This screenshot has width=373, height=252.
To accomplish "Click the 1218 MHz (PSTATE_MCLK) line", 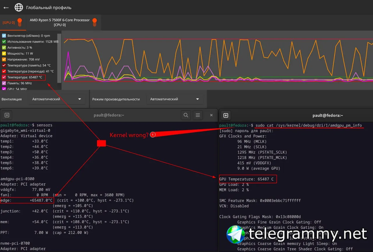I will pyautogui.click(x=262, y=158).
